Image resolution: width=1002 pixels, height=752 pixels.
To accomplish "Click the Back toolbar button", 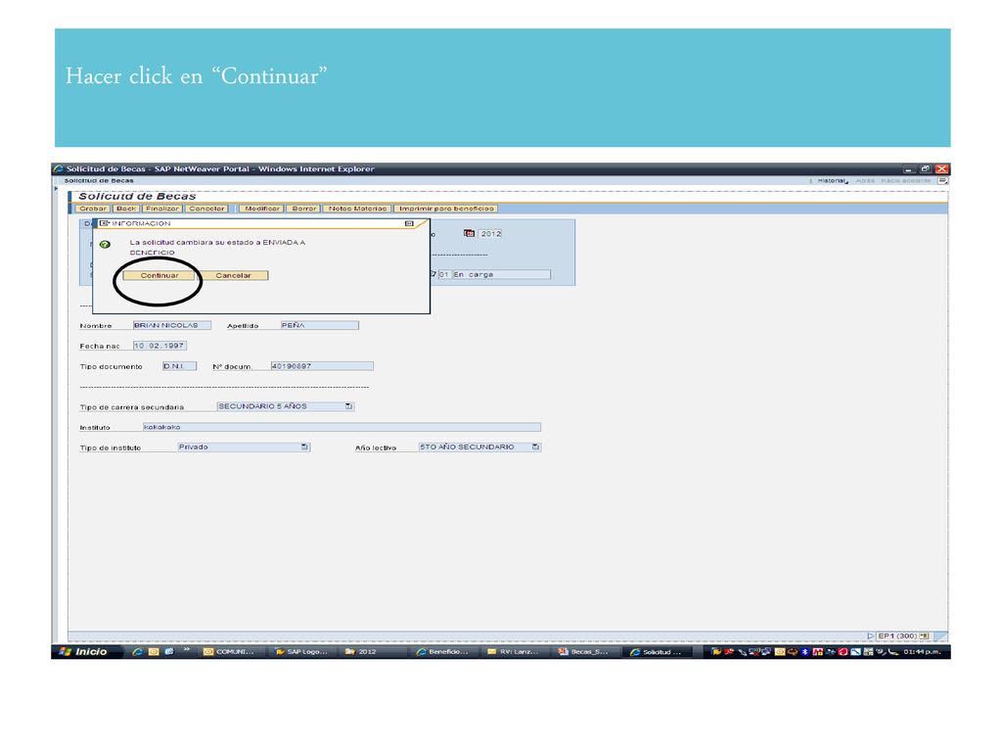I will pyautogui.click(x=126, y=209).
